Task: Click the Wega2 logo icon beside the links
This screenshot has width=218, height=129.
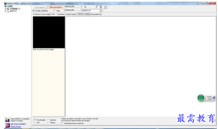Action: [7, 125]
